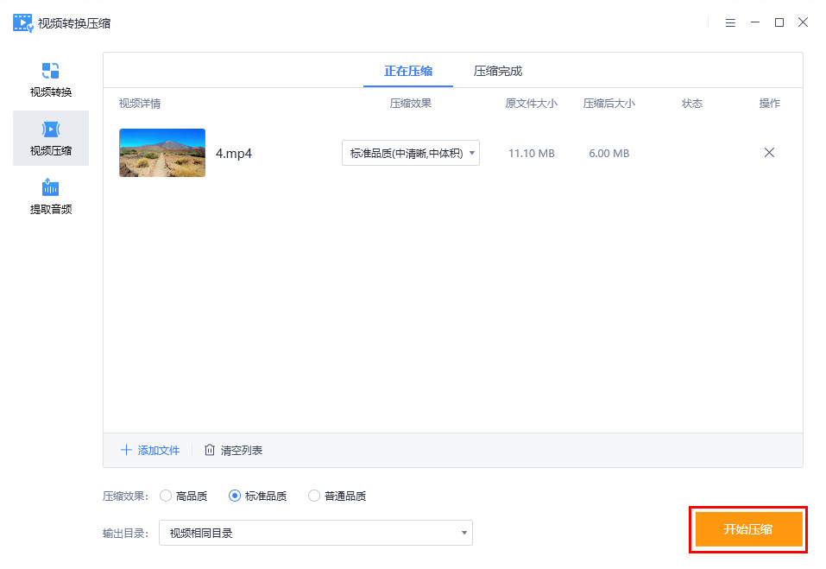Click the 压缩效果 column header
The image size is (826, 569).
coord(410,104)
